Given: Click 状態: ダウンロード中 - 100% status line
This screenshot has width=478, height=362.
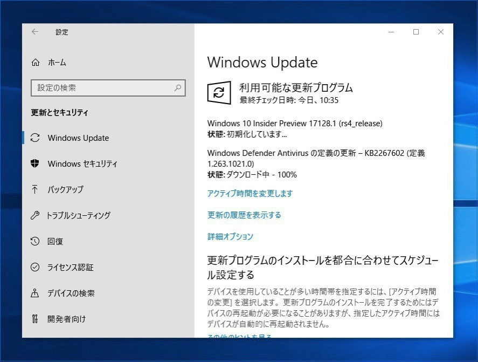Looking at the screenshot, I should coord(252,175).
